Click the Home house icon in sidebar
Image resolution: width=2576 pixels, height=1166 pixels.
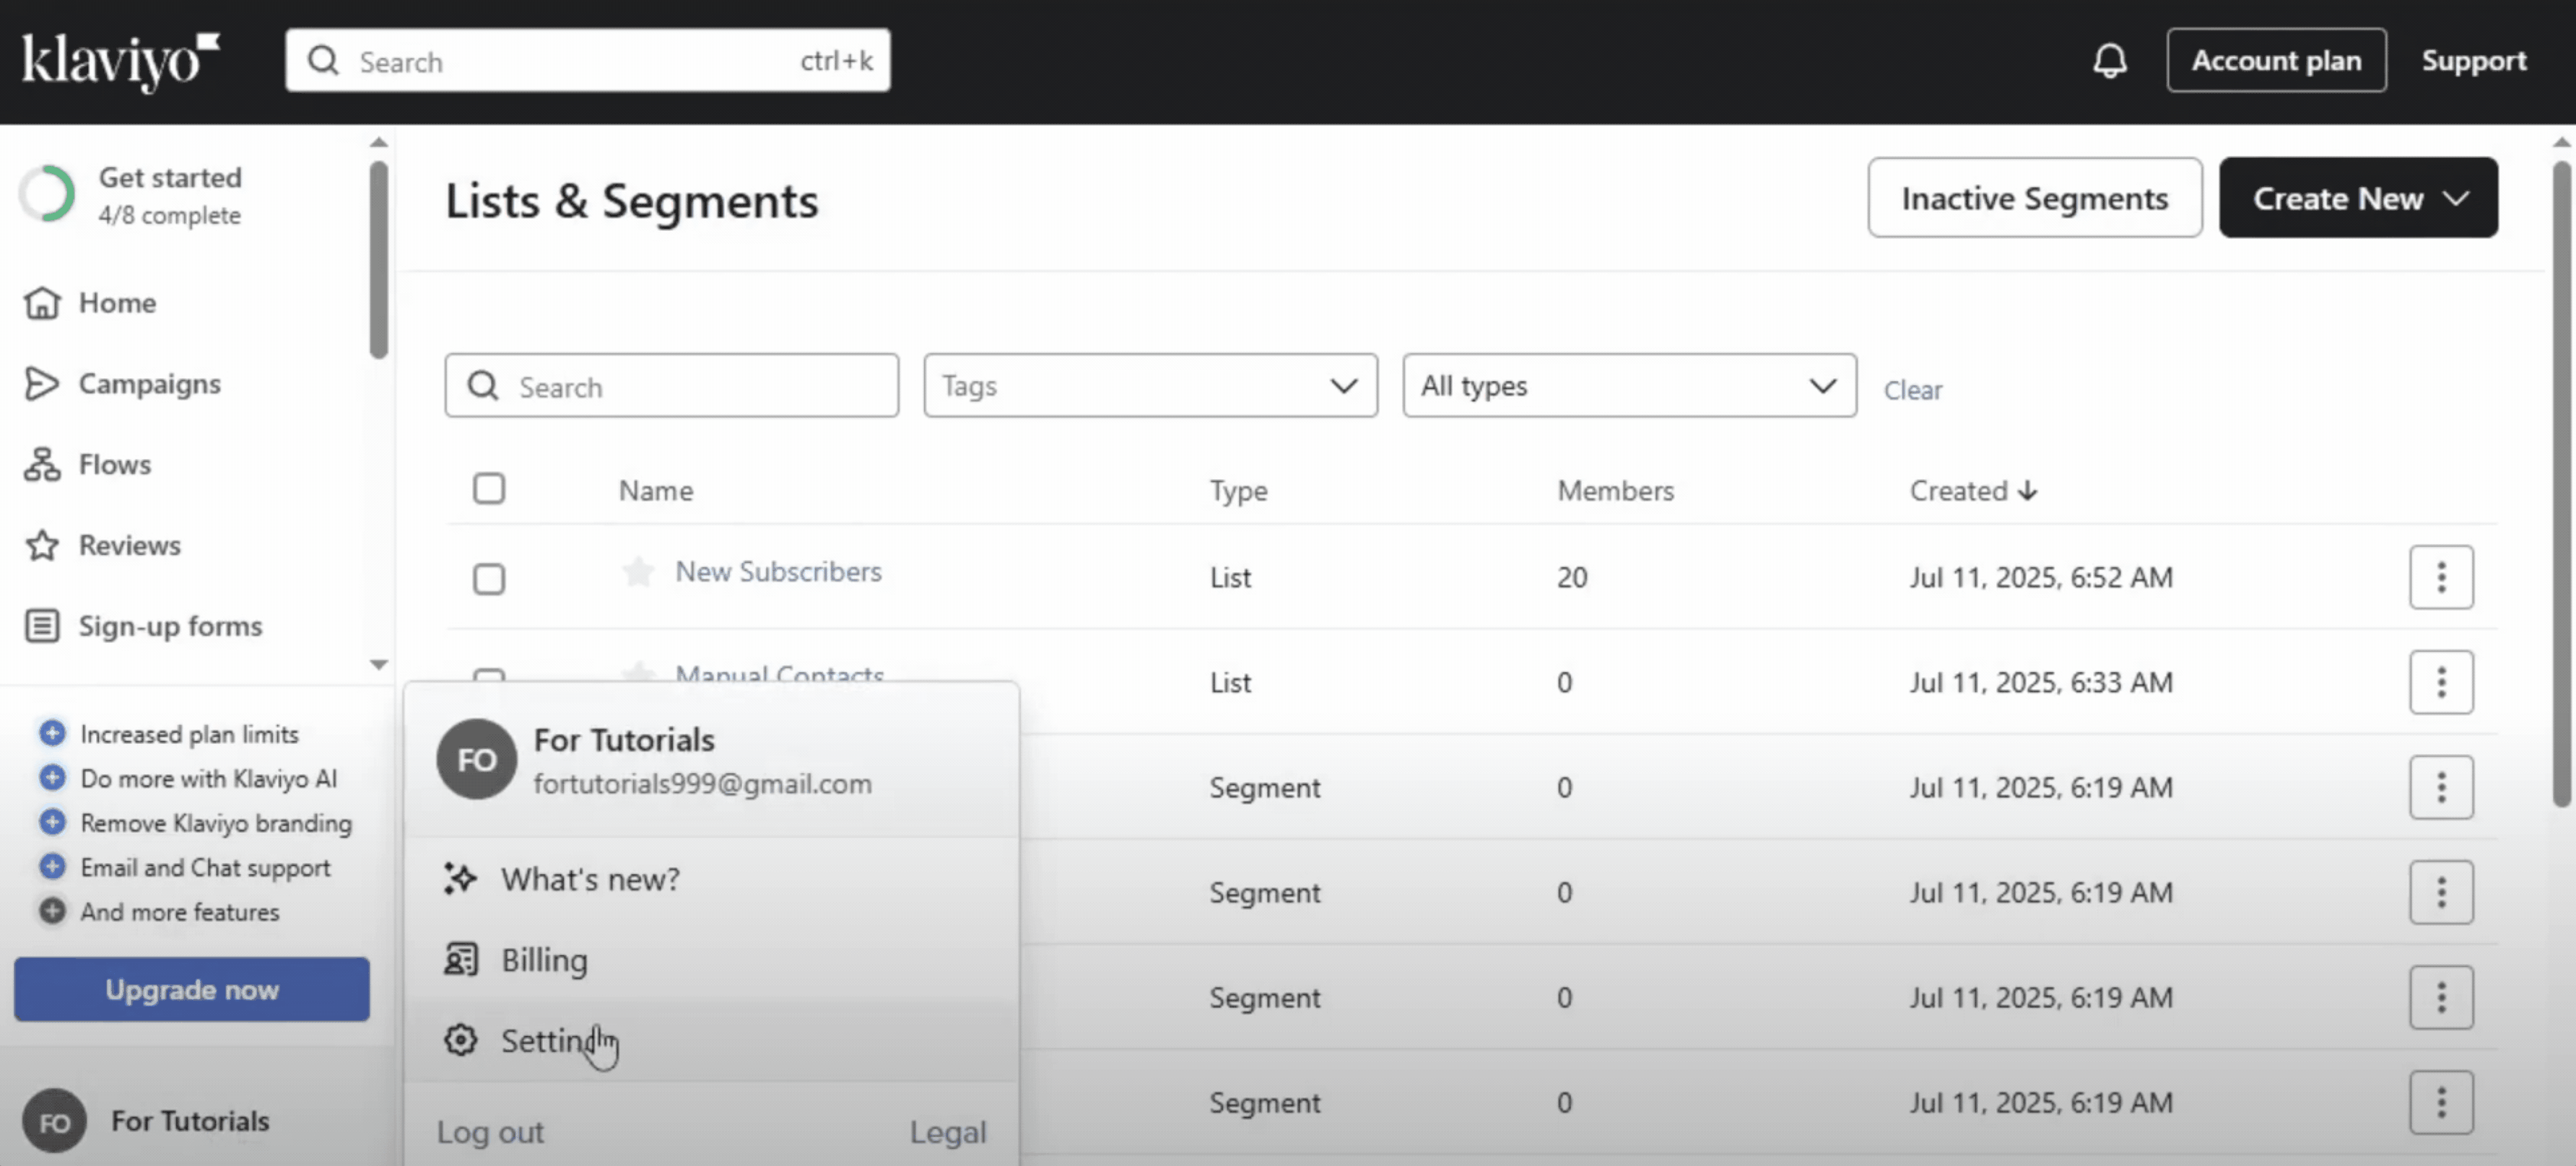(42, 303)
